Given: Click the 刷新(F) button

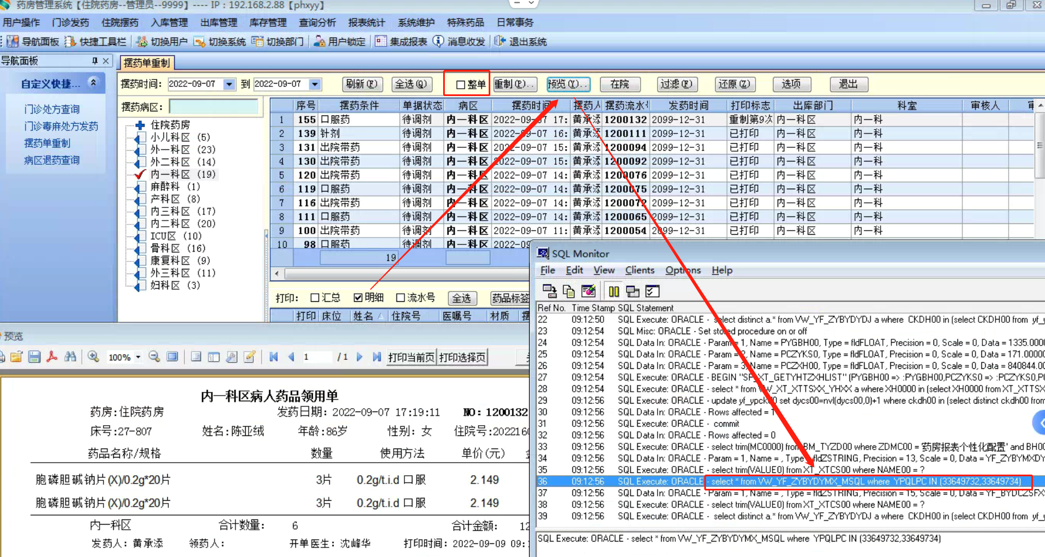Looking at the screenshot, I should 362,84.
